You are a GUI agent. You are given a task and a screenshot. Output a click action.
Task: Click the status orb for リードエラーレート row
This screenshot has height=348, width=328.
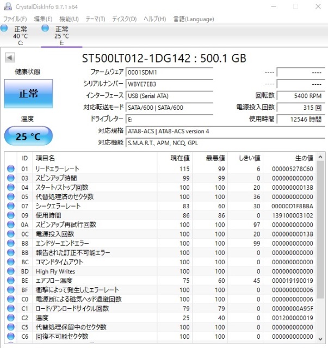10,169
